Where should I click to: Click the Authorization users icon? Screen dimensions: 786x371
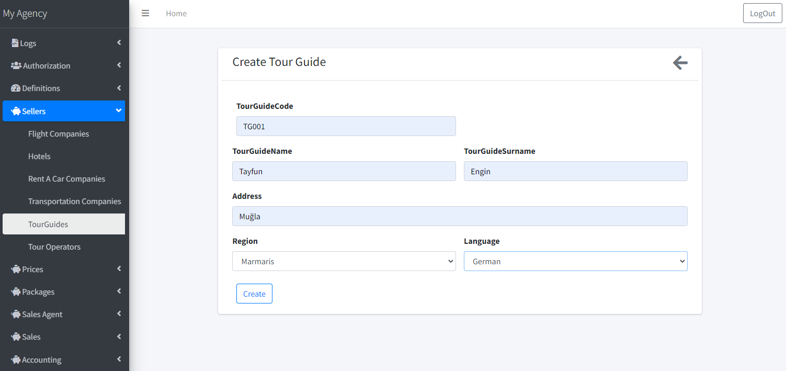click(16, 65)
